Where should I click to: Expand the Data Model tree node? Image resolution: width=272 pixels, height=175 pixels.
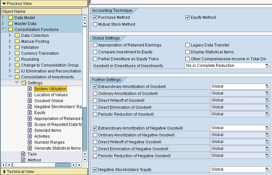[x=4, y=18]
